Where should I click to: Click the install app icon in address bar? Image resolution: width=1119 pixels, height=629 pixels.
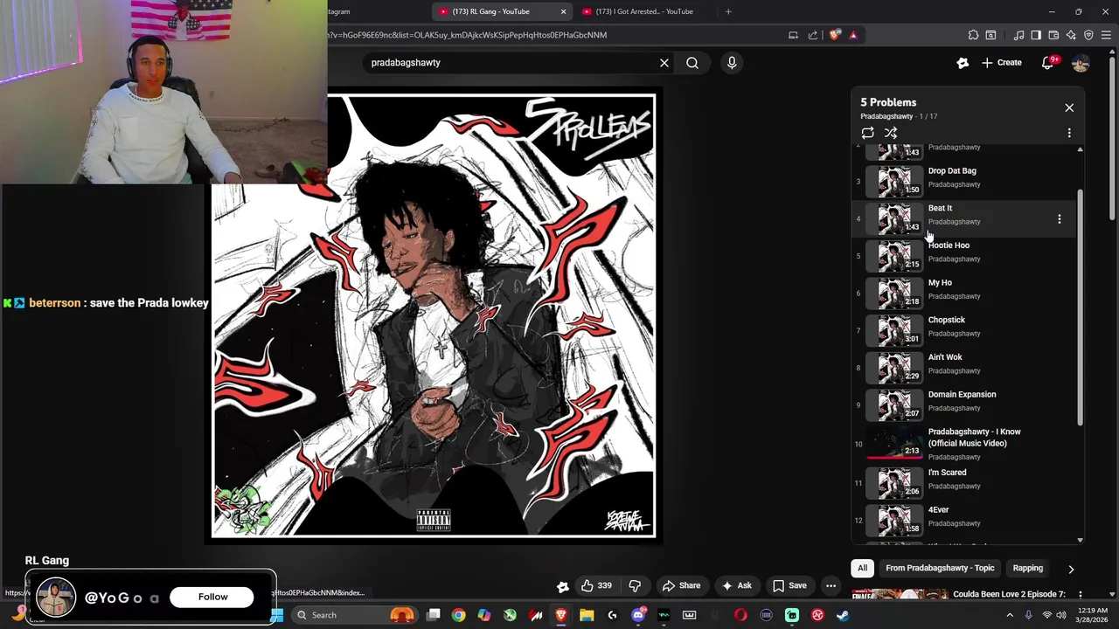793,35
